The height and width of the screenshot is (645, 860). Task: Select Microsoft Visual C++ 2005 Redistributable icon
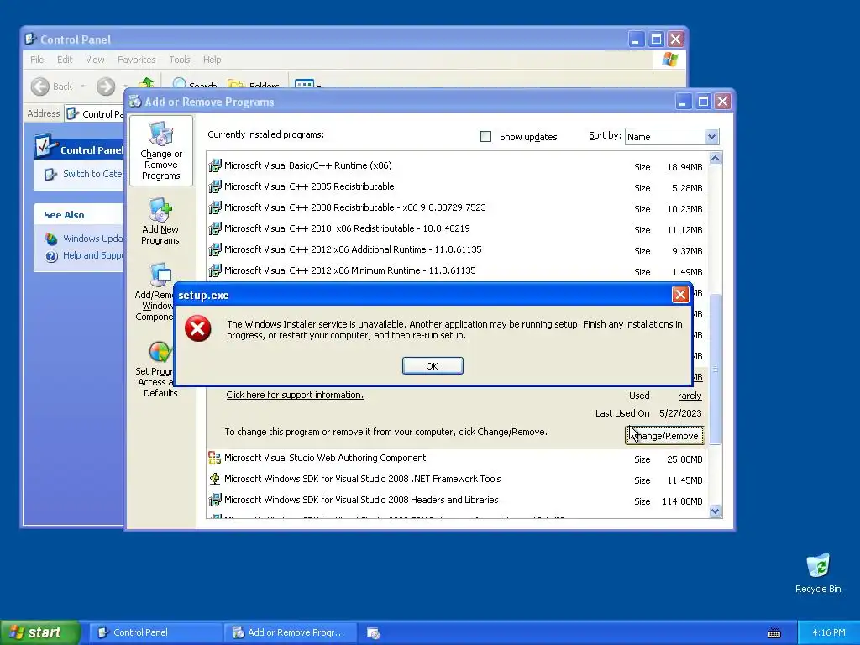click(x=215, y=186)
